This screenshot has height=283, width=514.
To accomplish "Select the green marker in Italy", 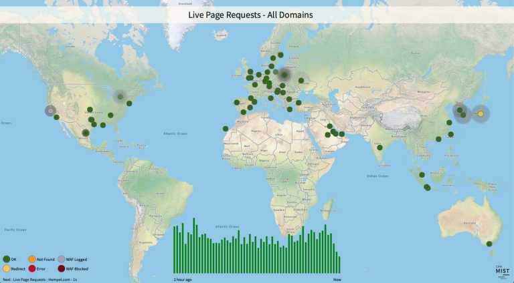I will (271, 98).
